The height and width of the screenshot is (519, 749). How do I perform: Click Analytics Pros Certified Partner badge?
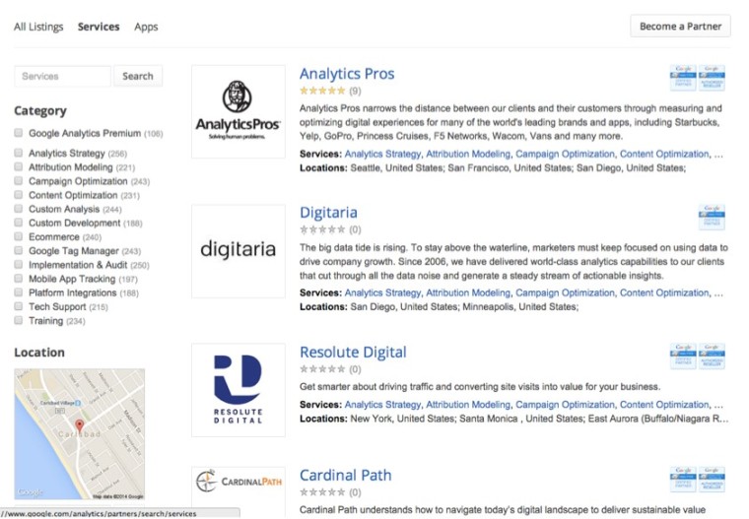[x=683, y=78]
